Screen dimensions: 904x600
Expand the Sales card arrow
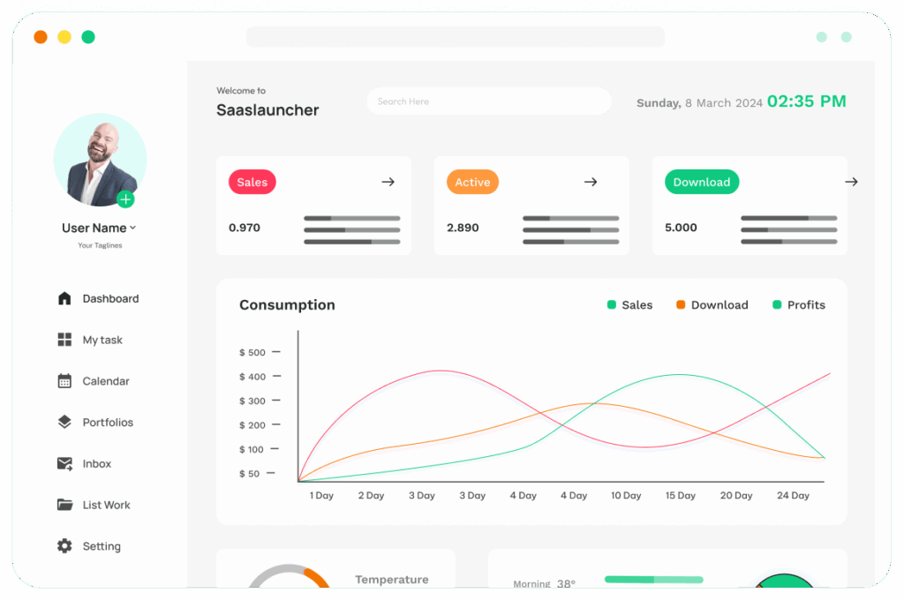388,182
